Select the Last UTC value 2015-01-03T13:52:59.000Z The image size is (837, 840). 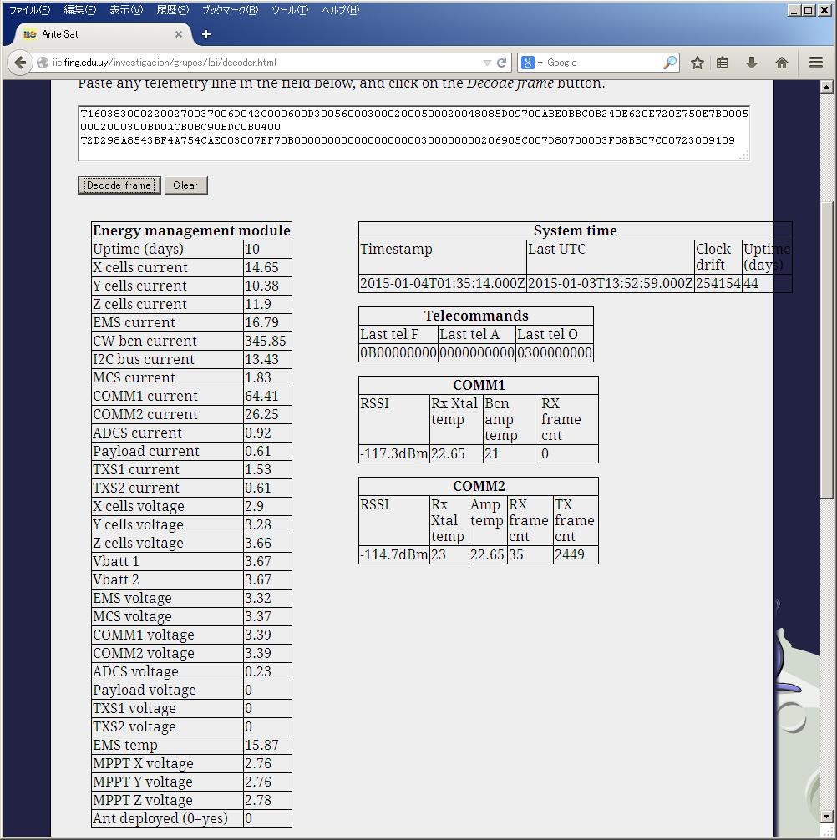(610, 283)
